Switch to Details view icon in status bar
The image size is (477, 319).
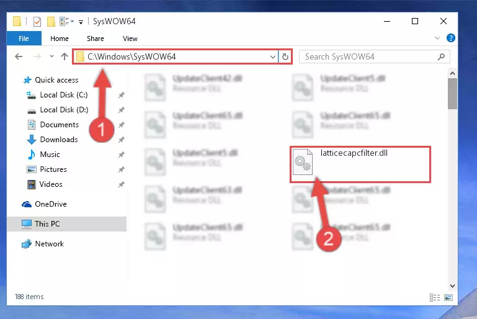point(435,297)
